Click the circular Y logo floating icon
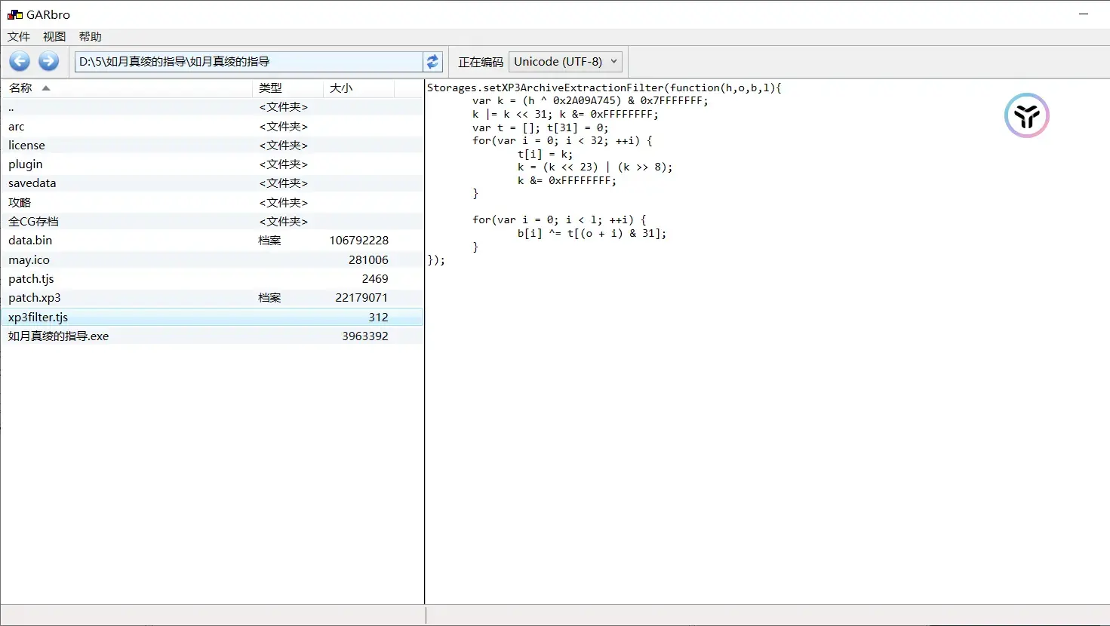Image resolution: width=1110 pixels, height=626 pixels. click(1026, 115)
